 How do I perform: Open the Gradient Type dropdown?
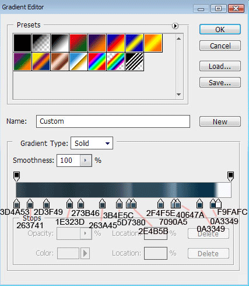pyautogui.click(x=92, y=143)
